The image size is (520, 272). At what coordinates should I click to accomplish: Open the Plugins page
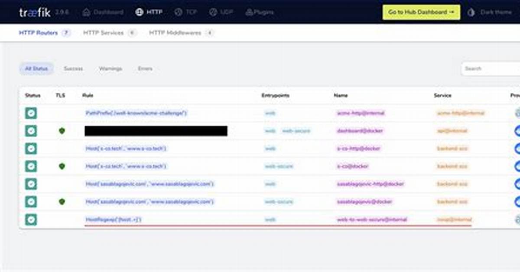(x=260, y=12)
